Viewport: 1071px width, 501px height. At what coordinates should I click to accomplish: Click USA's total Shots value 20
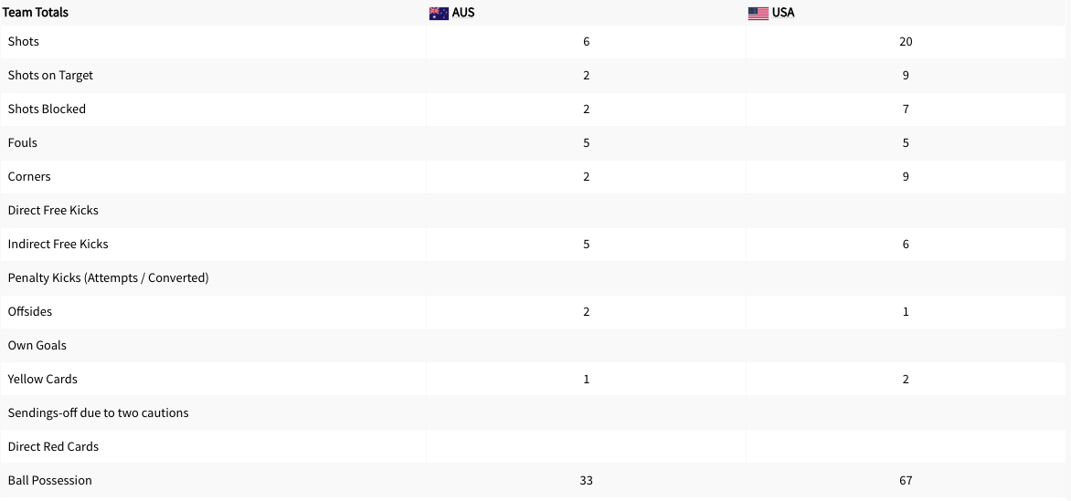click(906, 42)
